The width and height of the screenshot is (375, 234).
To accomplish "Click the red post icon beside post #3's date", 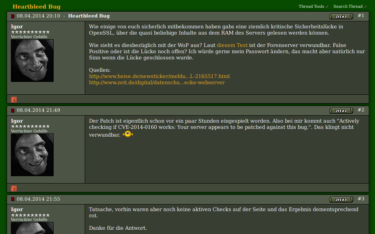I will pos(13,199).
